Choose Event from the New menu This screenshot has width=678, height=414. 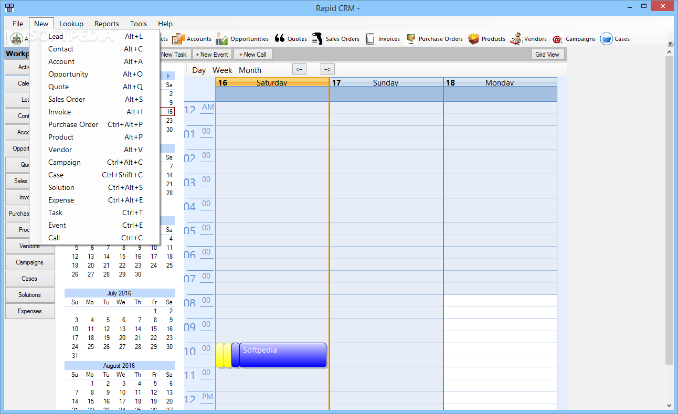point(95,225)
